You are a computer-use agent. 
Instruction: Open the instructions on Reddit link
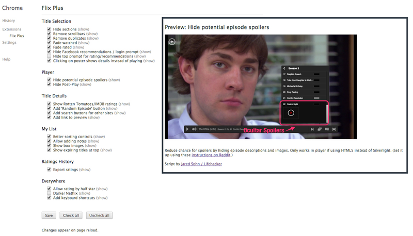point(211,155)
